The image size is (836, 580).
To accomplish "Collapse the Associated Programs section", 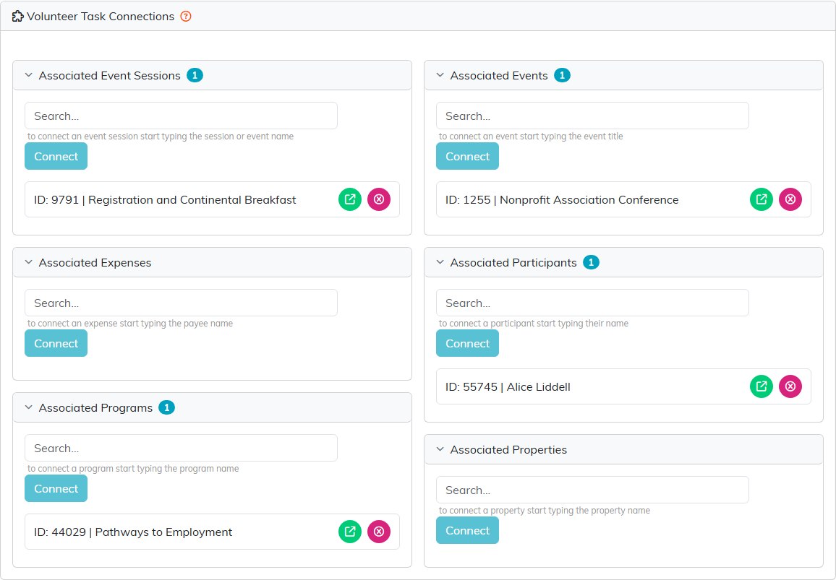I will pyautogui.click(x=29, y=408).
